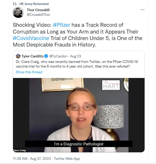This screenshot has height=164, width=156.
Task: Click Show this thread
Action: click(29, 72)
